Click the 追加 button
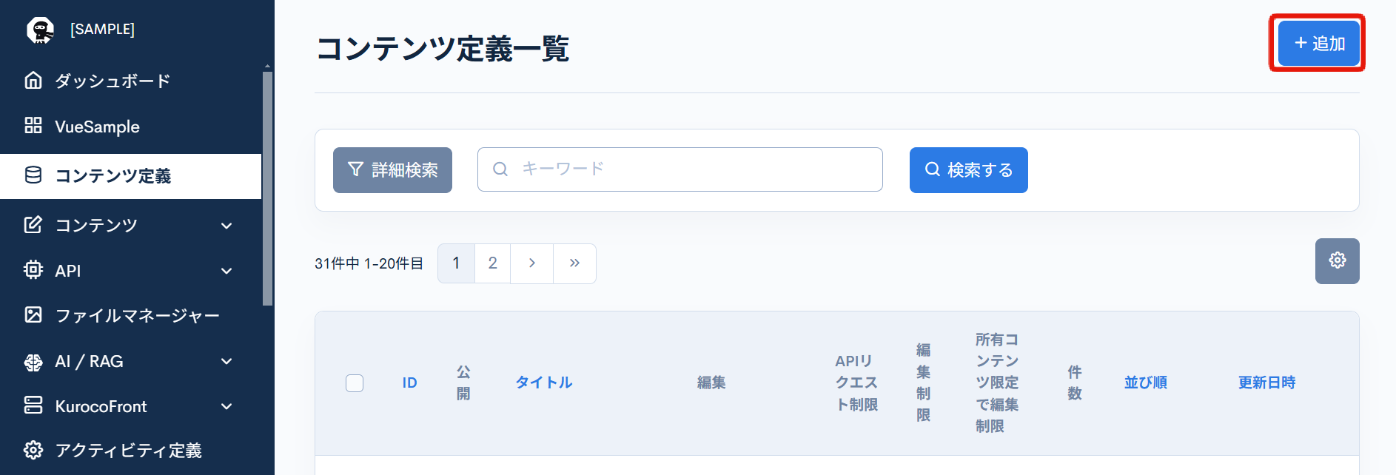 coord(1318,44)
